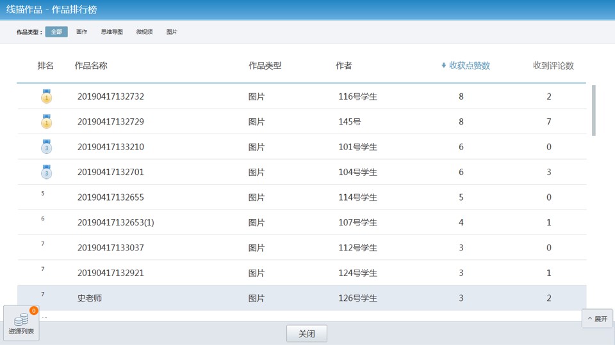Click sort arrow beside 收获点赞数
The width and height of the screenshot is (615, 345).
coord(443,65)
